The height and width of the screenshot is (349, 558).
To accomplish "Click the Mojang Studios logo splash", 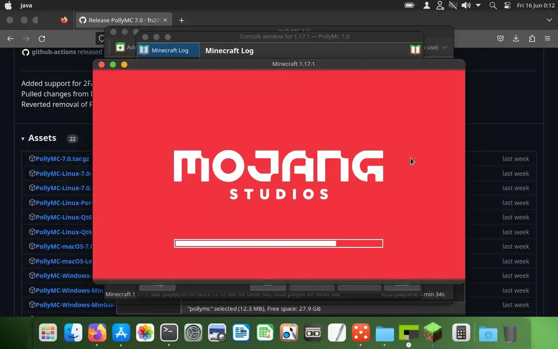I will [x=279, y=174].
